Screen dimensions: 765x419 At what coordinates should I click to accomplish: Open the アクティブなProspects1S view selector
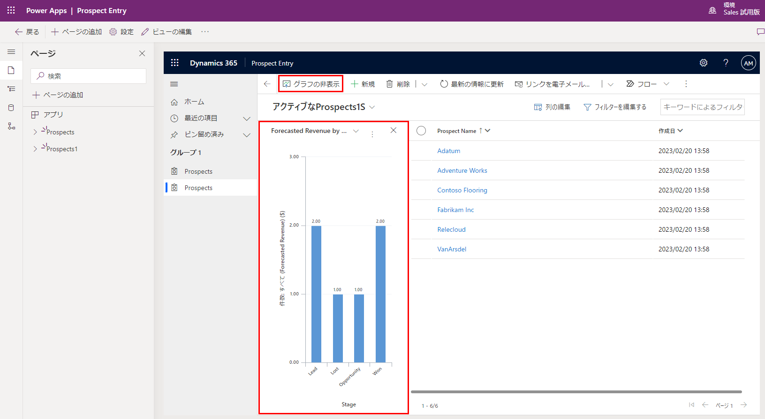coord(324,107)
